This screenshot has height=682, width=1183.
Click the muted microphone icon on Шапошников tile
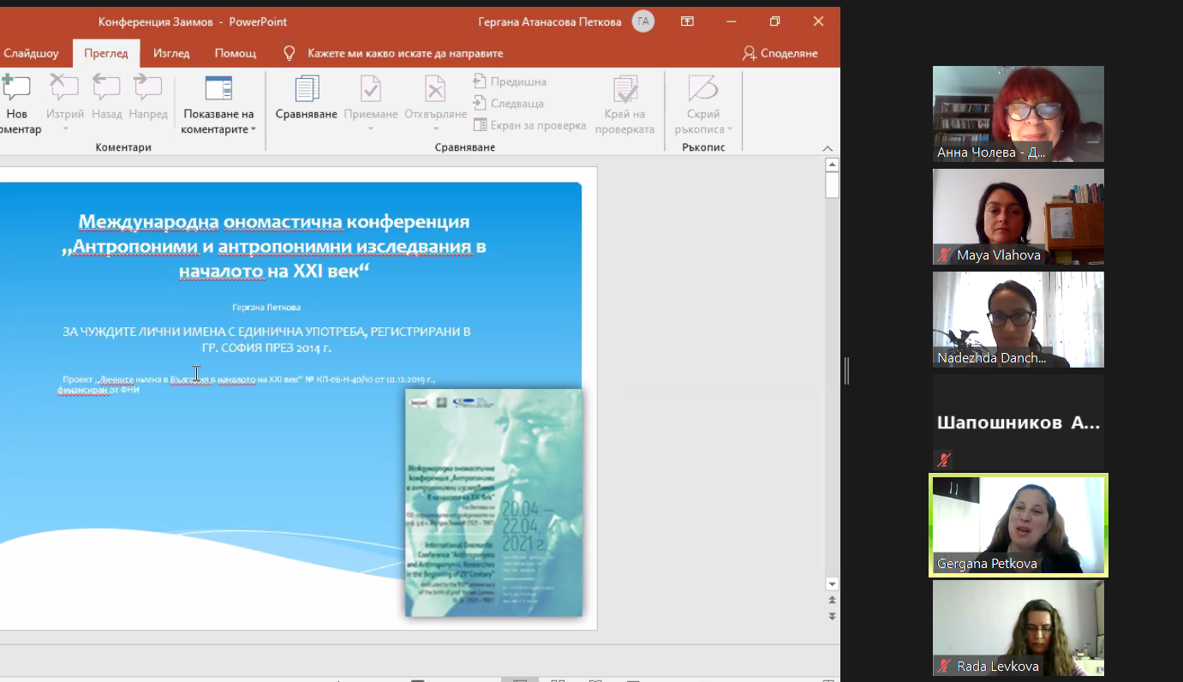click(944, 460)
